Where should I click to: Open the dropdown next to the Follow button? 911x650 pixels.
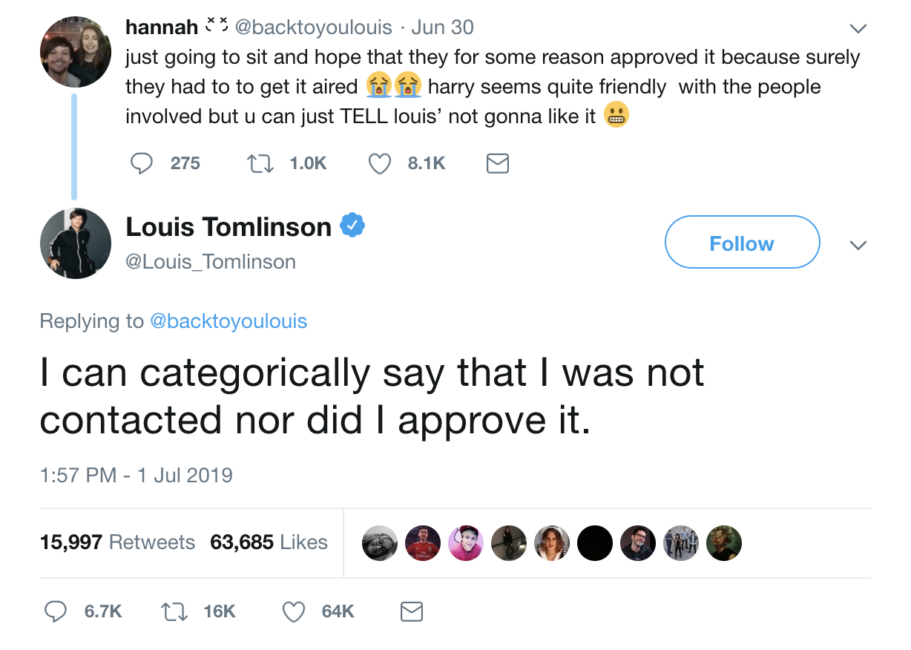[x=858, y=245]
